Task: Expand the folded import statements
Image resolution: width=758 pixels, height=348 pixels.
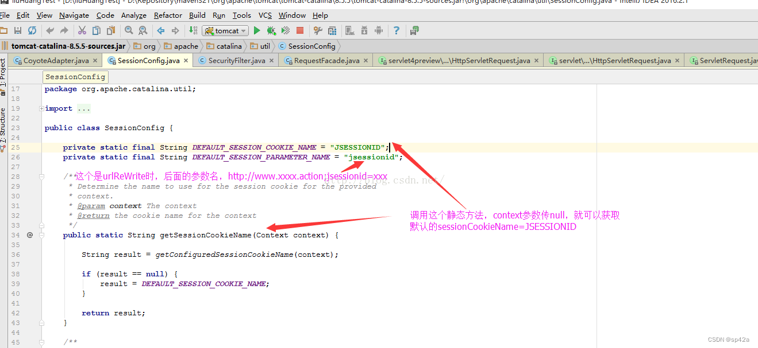Action: tap(41, 108)
